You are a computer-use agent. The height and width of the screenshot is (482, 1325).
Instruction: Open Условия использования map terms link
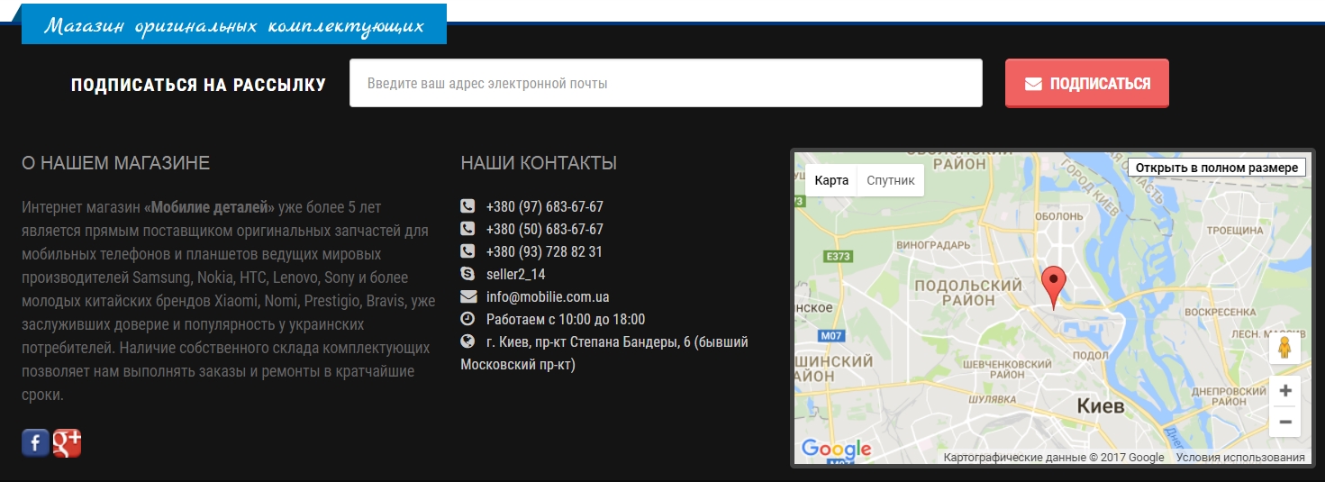pos(1239,458)
